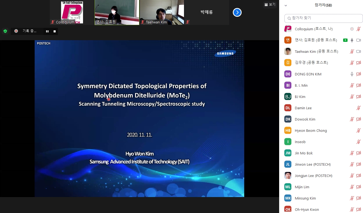
Task: Mute 김효원 microphone in participant list
Action: (x=352, y=40)
